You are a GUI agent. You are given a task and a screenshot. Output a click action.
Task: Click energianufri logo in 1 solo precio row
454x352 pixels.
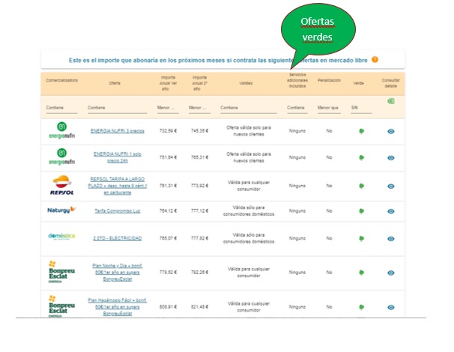click(x=61, y=157)
